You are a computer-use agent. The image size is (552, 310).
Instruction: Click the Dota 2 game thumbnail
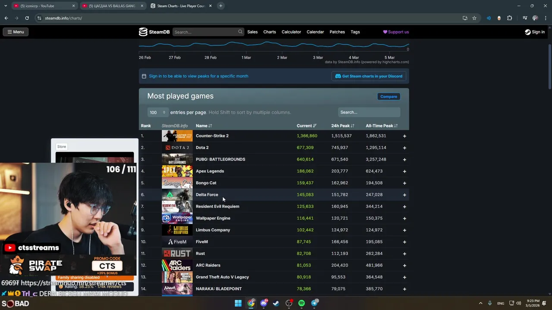[x=177, y=148]
